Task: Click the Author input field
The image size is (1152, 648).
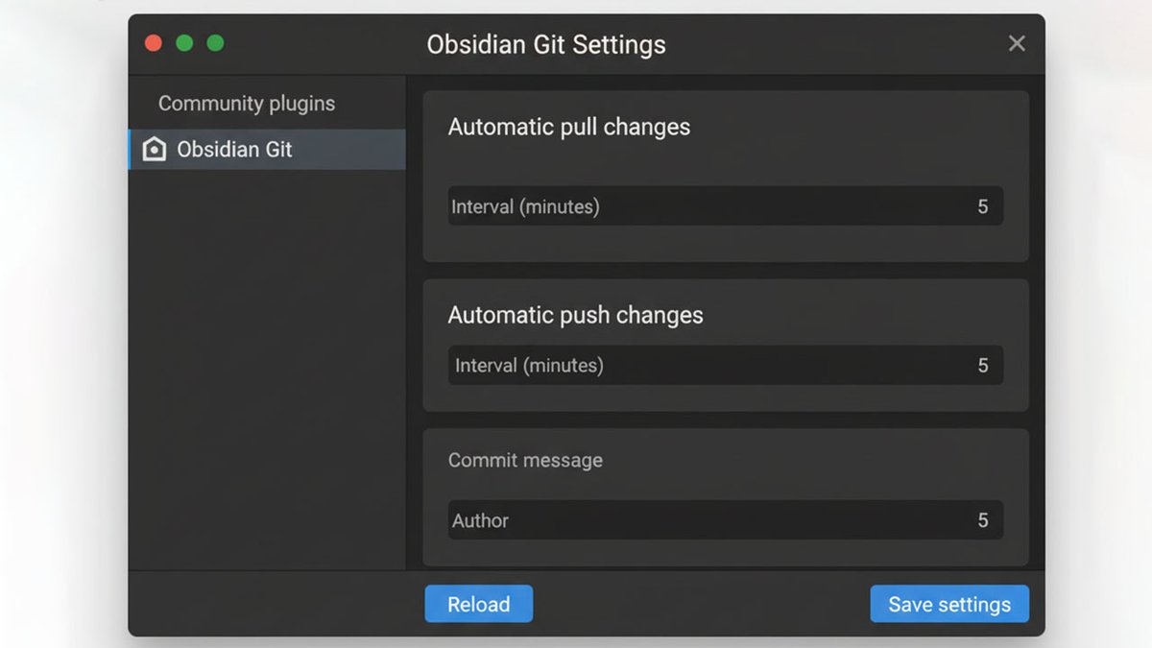Action: click(x=725, y=520)
